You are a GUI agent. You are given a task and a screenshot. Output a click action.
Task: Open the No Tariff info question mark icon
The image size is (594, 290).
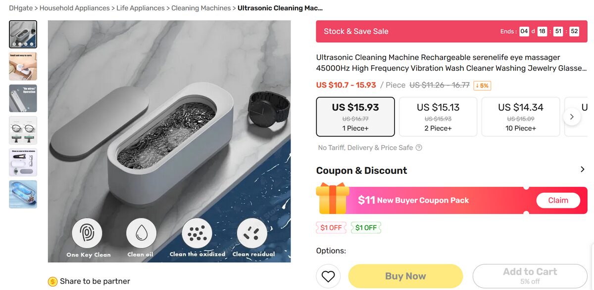pos(418,147)
